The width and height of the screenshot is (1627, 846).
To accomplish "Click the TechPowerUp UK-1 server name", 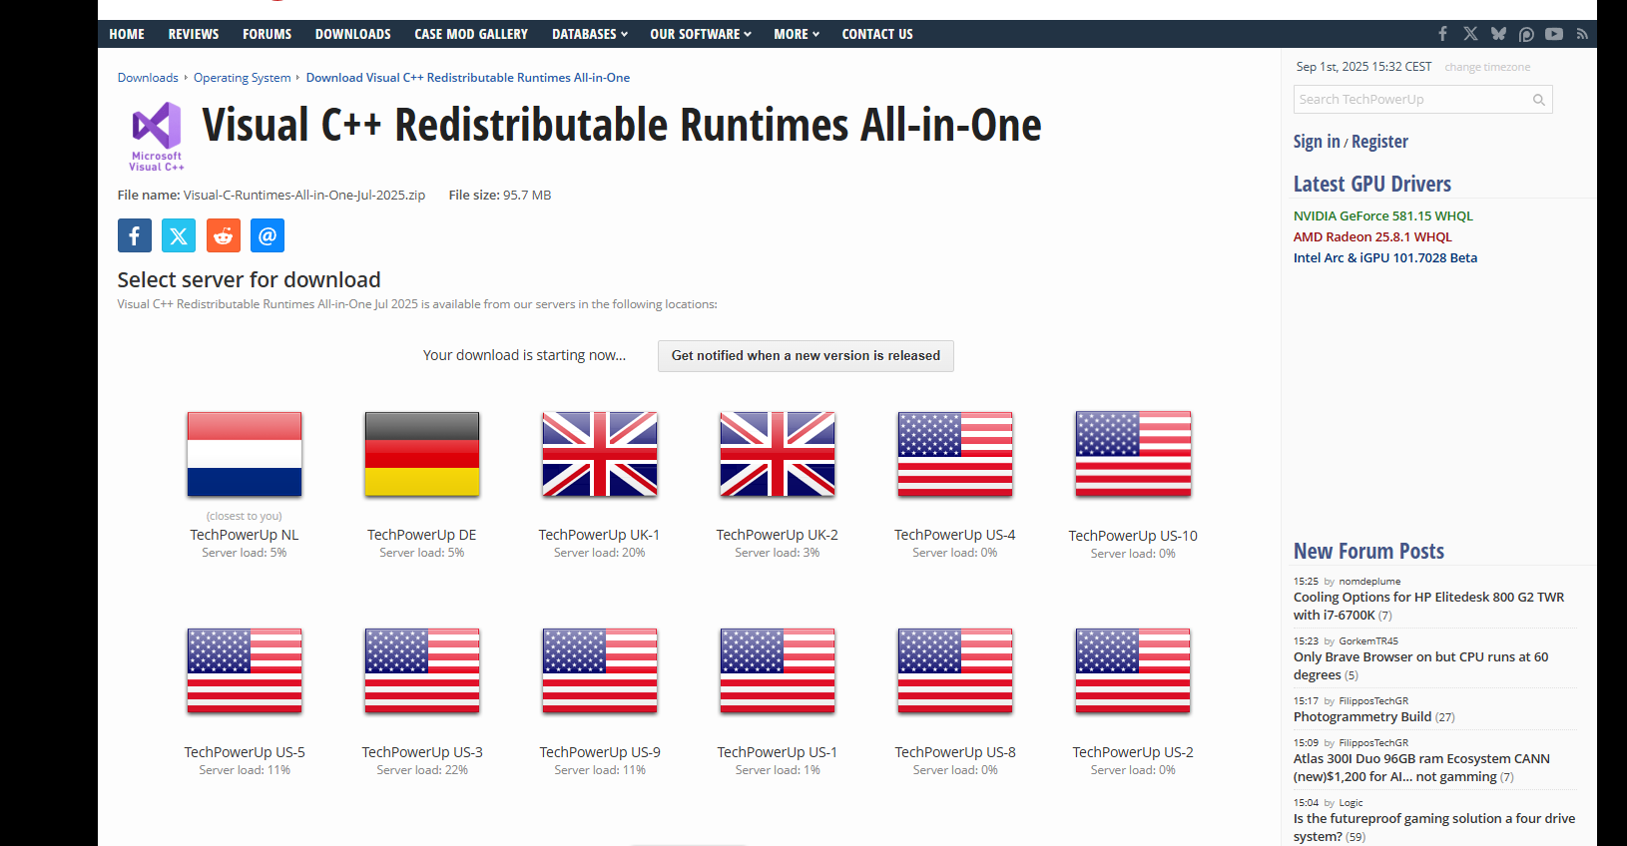I will pyautogui.click(x=600, y=535).
